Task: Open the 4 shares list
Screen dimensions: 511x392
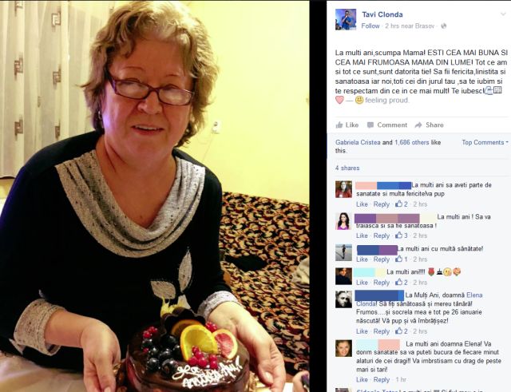Action: pyautogui.click(x=347, y=168)
